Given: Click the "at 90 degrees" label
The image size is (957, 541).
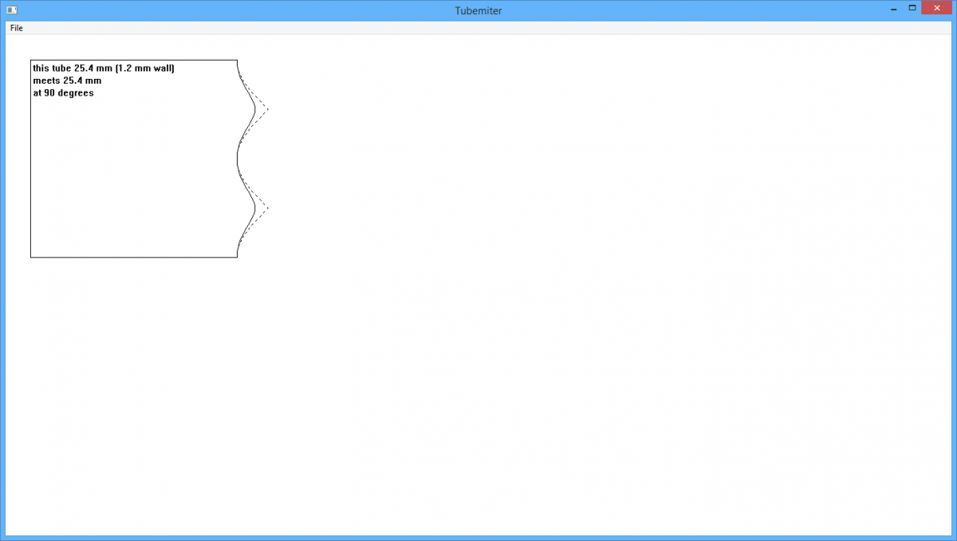Looking at the screenshot, I should click(x=63, y=93).
